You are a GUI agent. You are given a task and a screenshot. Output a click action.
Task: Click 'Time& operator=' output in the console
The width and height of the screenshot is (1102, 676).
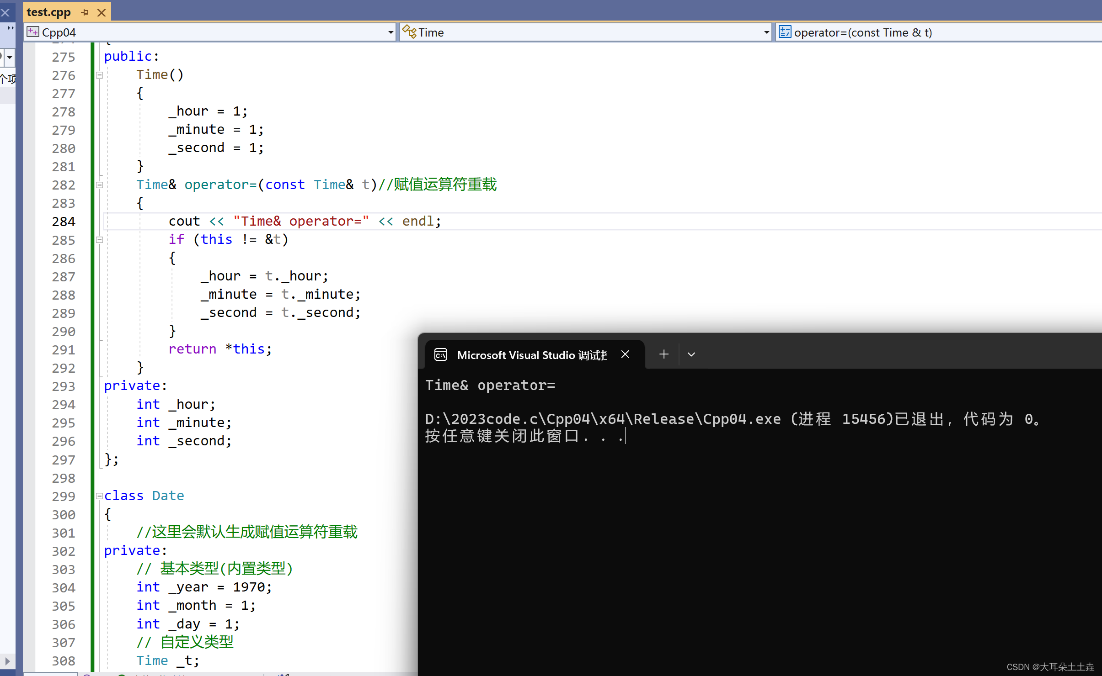tap(490, 386)
